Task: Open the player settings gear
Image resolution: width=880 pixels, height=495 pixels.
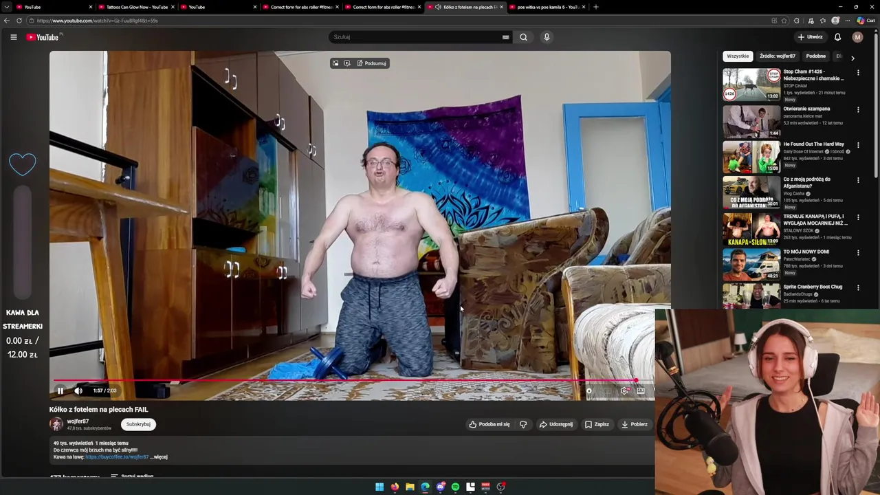Action: click(624, 390)
